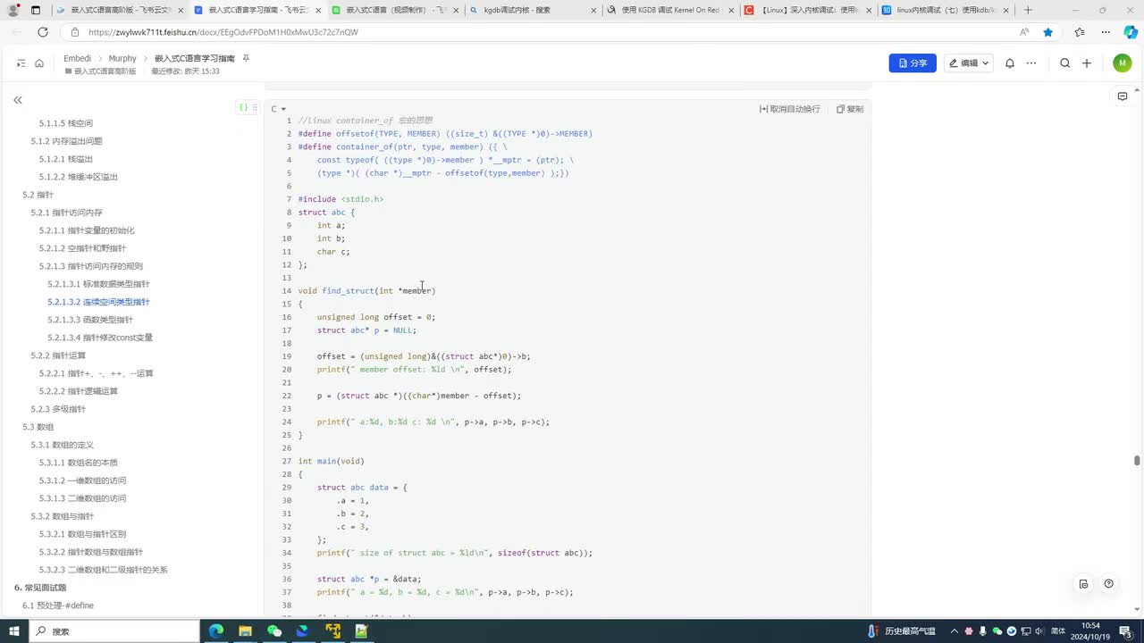Click the Embedi breadcrumb link
The width and height of the screenshot is (1144, 643).
click(78, 58)
